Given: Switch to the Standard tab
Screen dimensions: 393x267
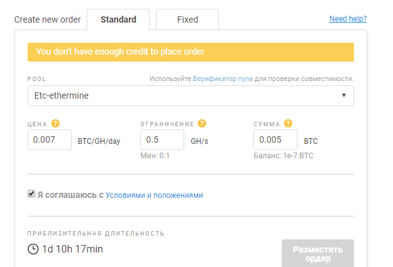Looking at the screenshot, I should click(118, 19).
